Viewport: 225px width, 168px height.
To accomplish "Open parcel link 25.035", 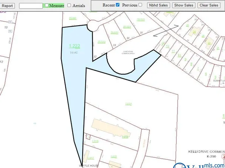I will (x=141, y=20).
